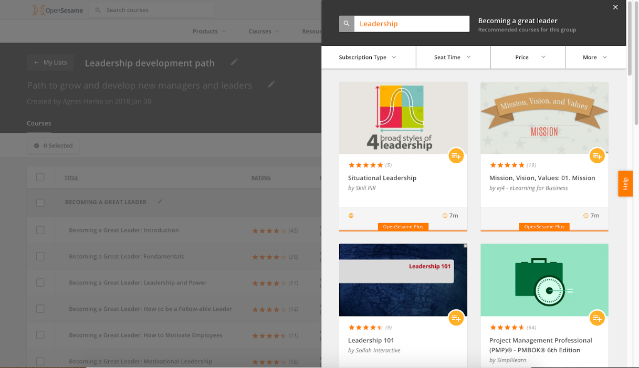Open the Price filter dropdown

528,57
